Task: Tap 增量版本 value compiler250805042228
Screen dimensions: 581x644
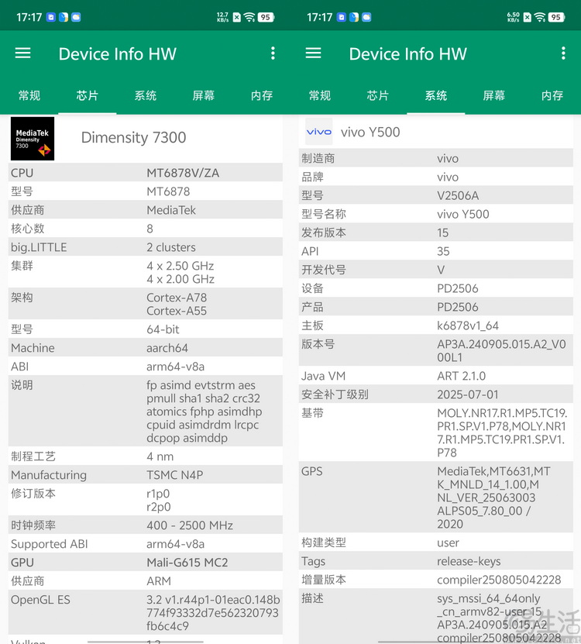Action: click(x=499, y=580)
